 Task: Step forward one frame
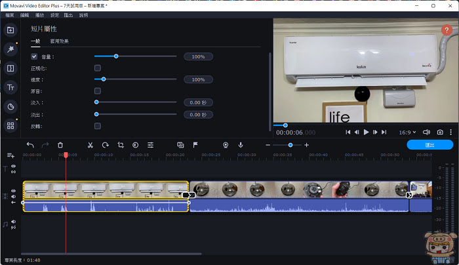pos(375,132)
